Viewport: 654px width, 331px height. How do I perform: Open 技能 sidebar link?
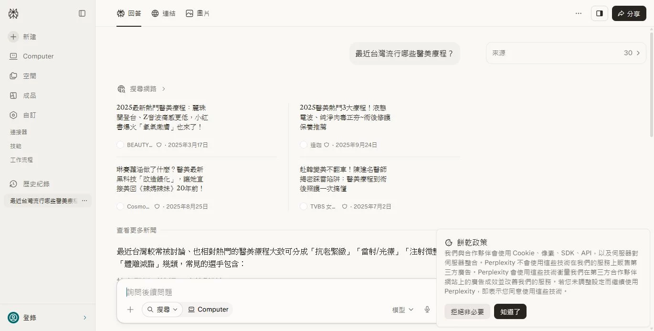click(x=16, y=146)
